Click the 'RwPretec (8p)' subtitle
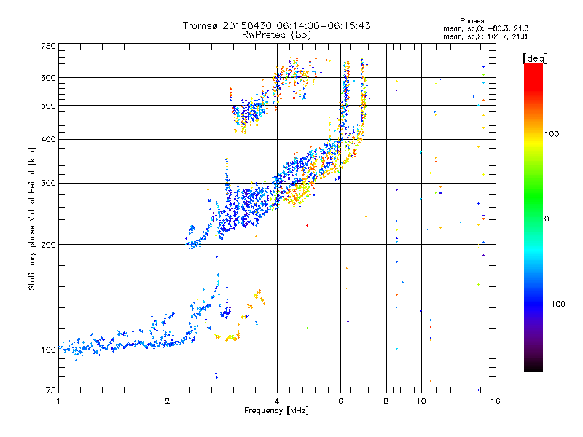This screenshot has width=583, height=437. [276, 35]
